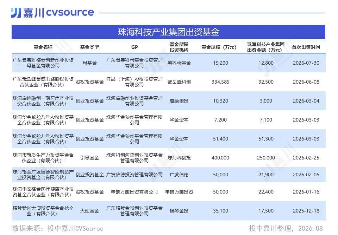Select fund 珠海华金致盈八号股权投资基金
The image size is (338, 235).
tap(43, 120)
